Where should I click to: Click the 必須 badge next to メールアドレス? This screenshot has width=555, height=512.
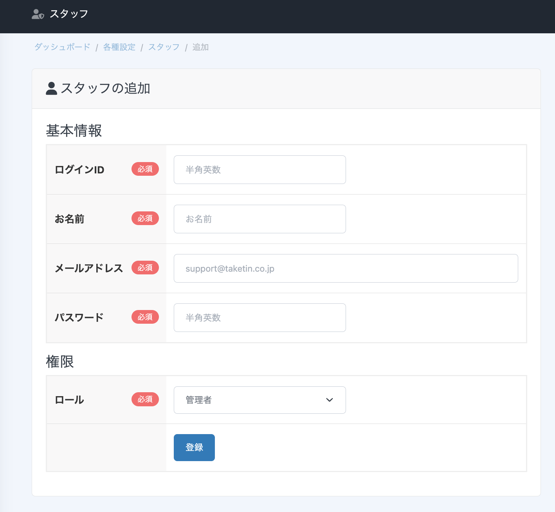145,268
